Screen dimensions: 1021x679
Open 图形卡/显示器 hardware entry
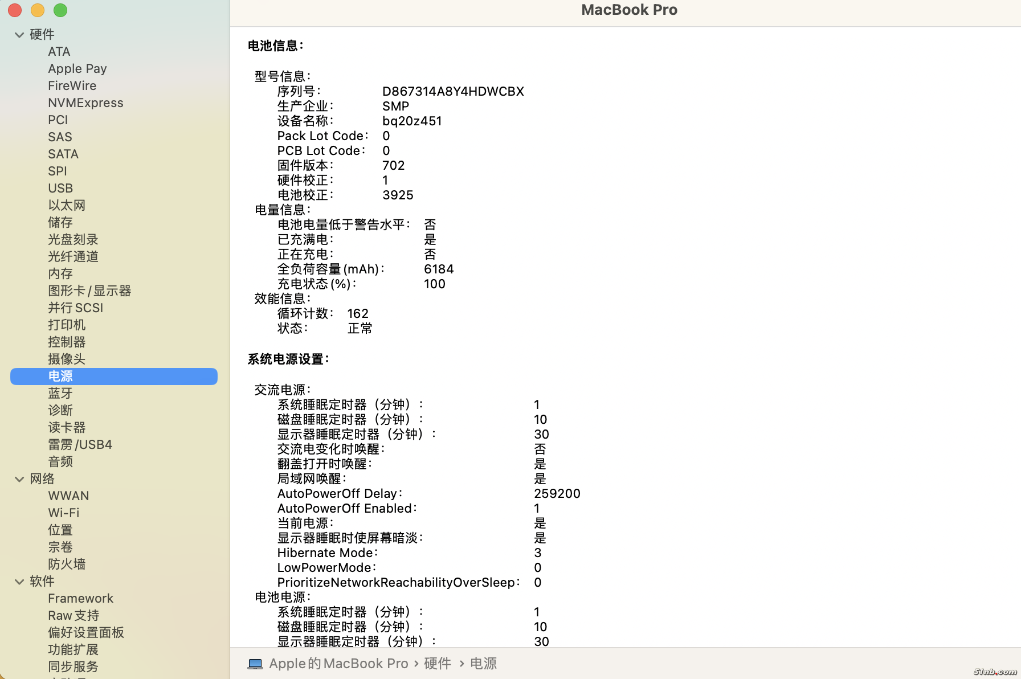[89, 291]
